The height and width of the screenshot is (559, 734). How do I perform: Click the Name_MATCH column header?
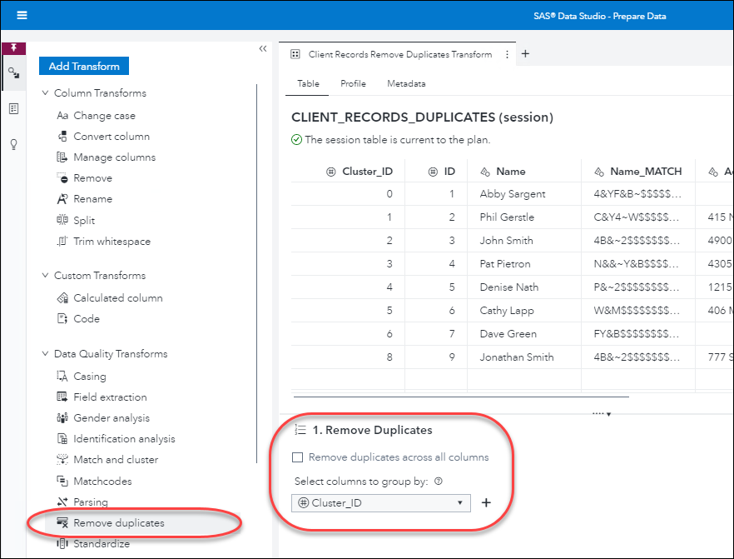(x=645, y=172)
